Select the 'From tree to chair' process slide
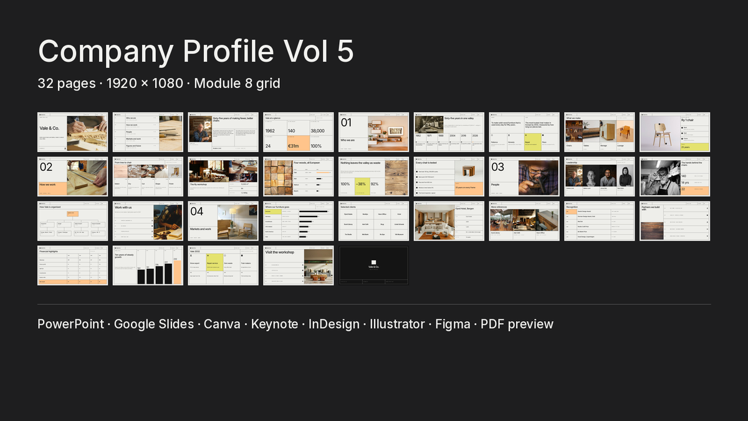The width and height of the screenshot is (748, 421). click(x=148, y=177)
